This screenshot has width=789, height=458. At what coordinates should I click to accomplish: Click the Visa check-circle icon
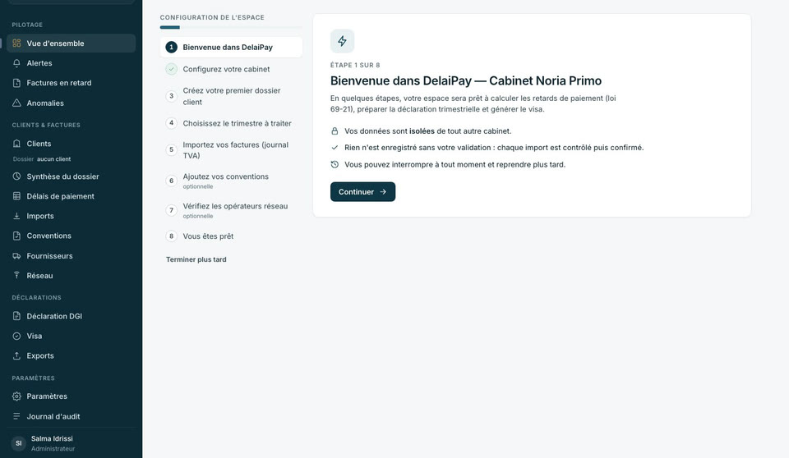coord(16,336)
